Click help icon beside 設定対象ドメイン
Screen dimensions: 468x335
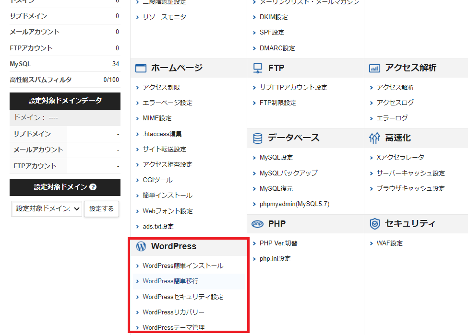(x=93, y=187)
